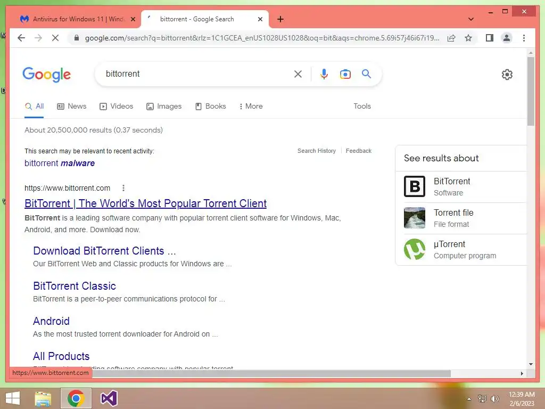545x409 pixels.
Task: Open the volume speaker tray icon
Action: pos(494,399)
